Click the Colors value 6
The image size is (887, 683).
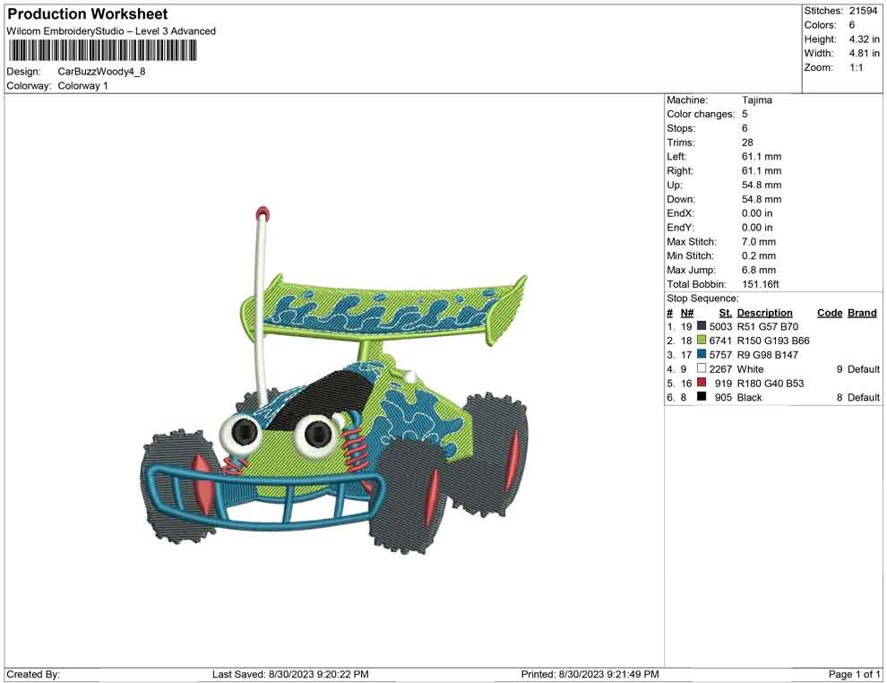pyautogui.click(x=852, y=25)
